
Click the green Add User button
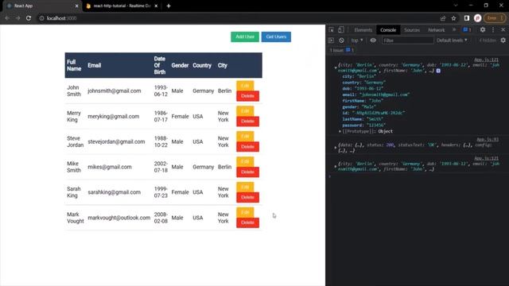point(245,37)
